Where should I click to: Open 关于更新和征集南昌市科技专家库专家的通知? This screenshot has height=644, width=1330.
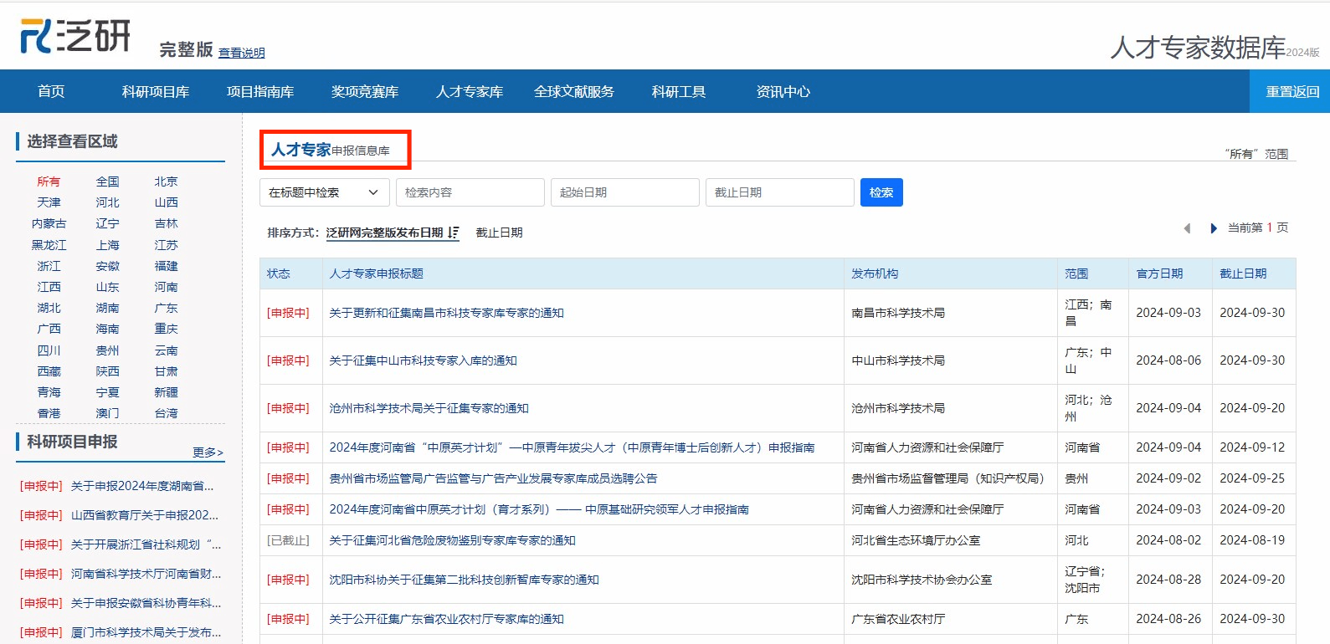click(x=446, y=313)
